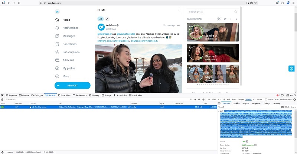Open the Timings details tab

tap(267, 103)
